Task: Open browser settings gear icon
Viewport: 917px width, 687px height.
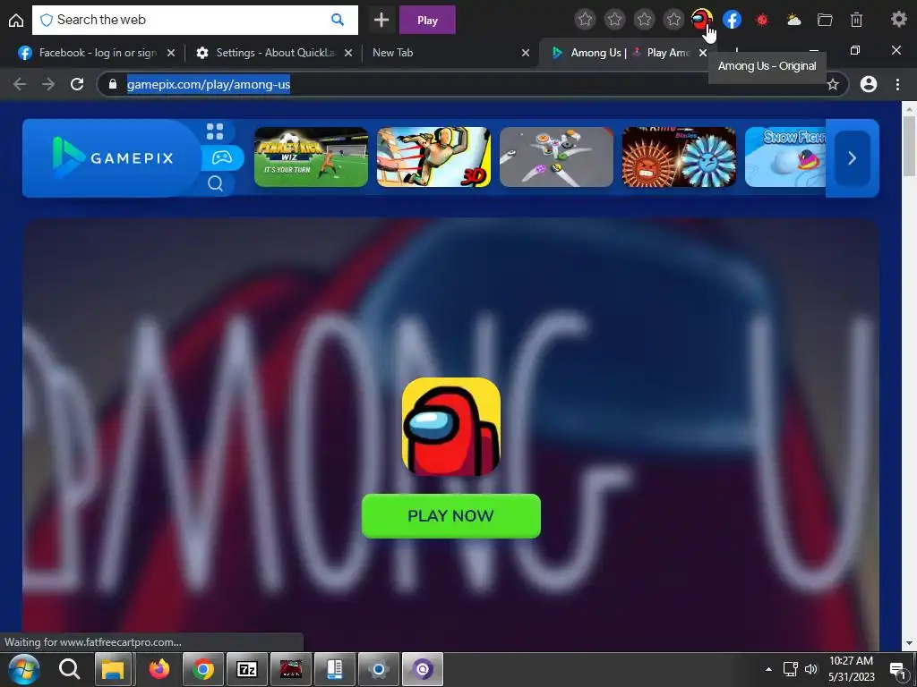Action: click(x=899, y=20)
